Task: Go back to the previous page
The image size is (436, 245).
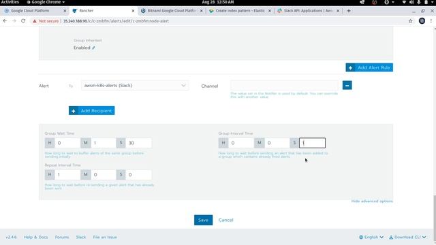Action: pos(5,21)
